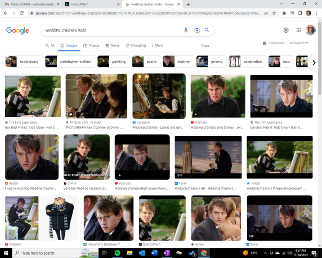Viewport: 322px width, 258px height.
Task: Open OneNote from the taskbar
Action: 167,253
